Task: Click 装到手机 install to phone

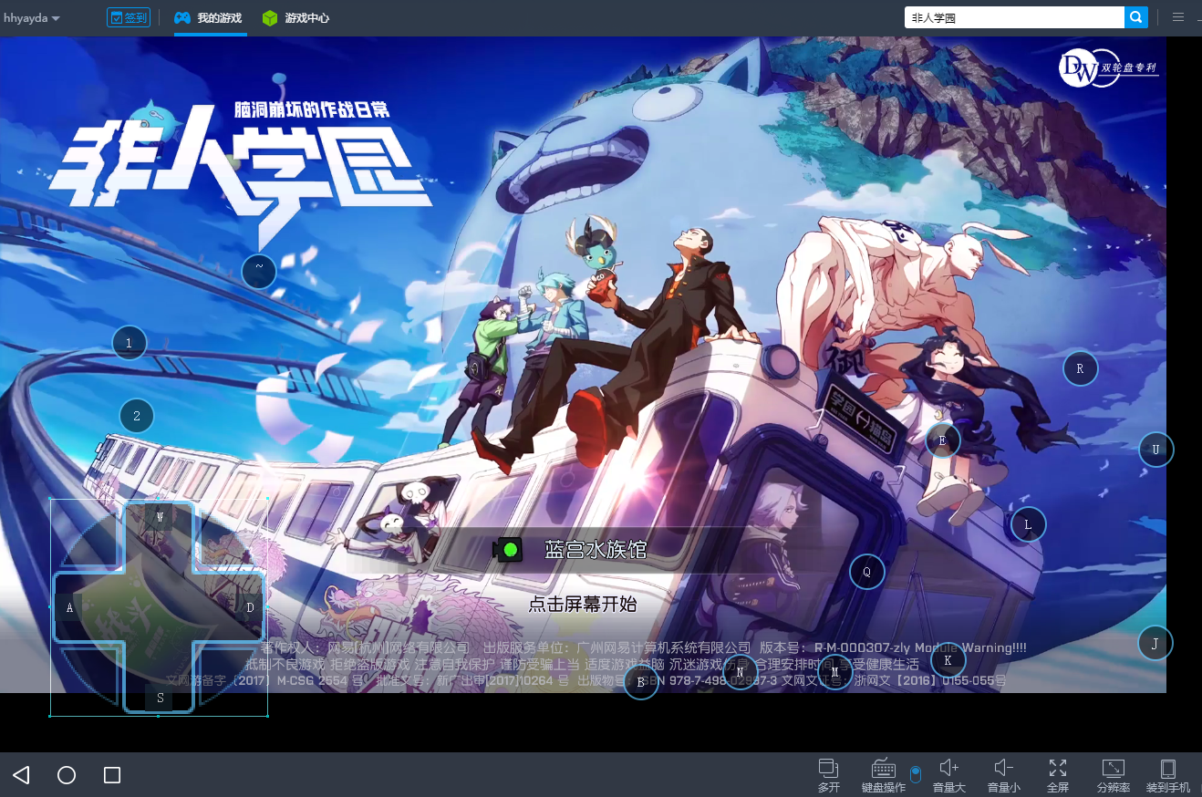Action: (1168, 775)
